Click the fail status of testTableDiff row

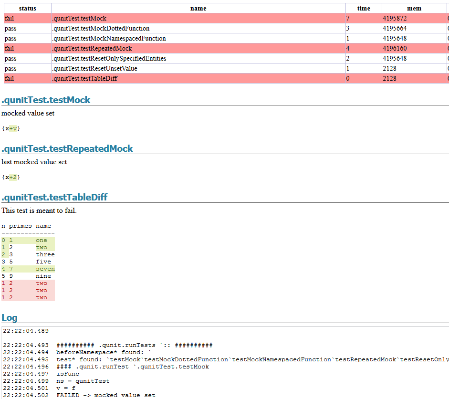(x=9, y=78)
